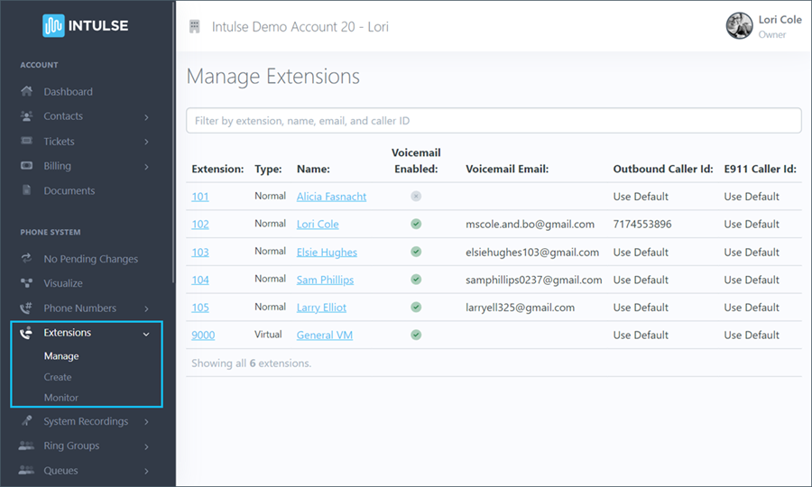Image resolution: width=812 pixels, height=487 pixels.
Task: Open General VM name link
Action: pos(325,335)
